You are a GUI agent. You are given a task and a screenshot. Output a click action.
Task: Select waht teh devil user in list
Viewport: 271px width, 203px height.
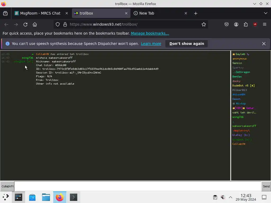tap(244, 113)
